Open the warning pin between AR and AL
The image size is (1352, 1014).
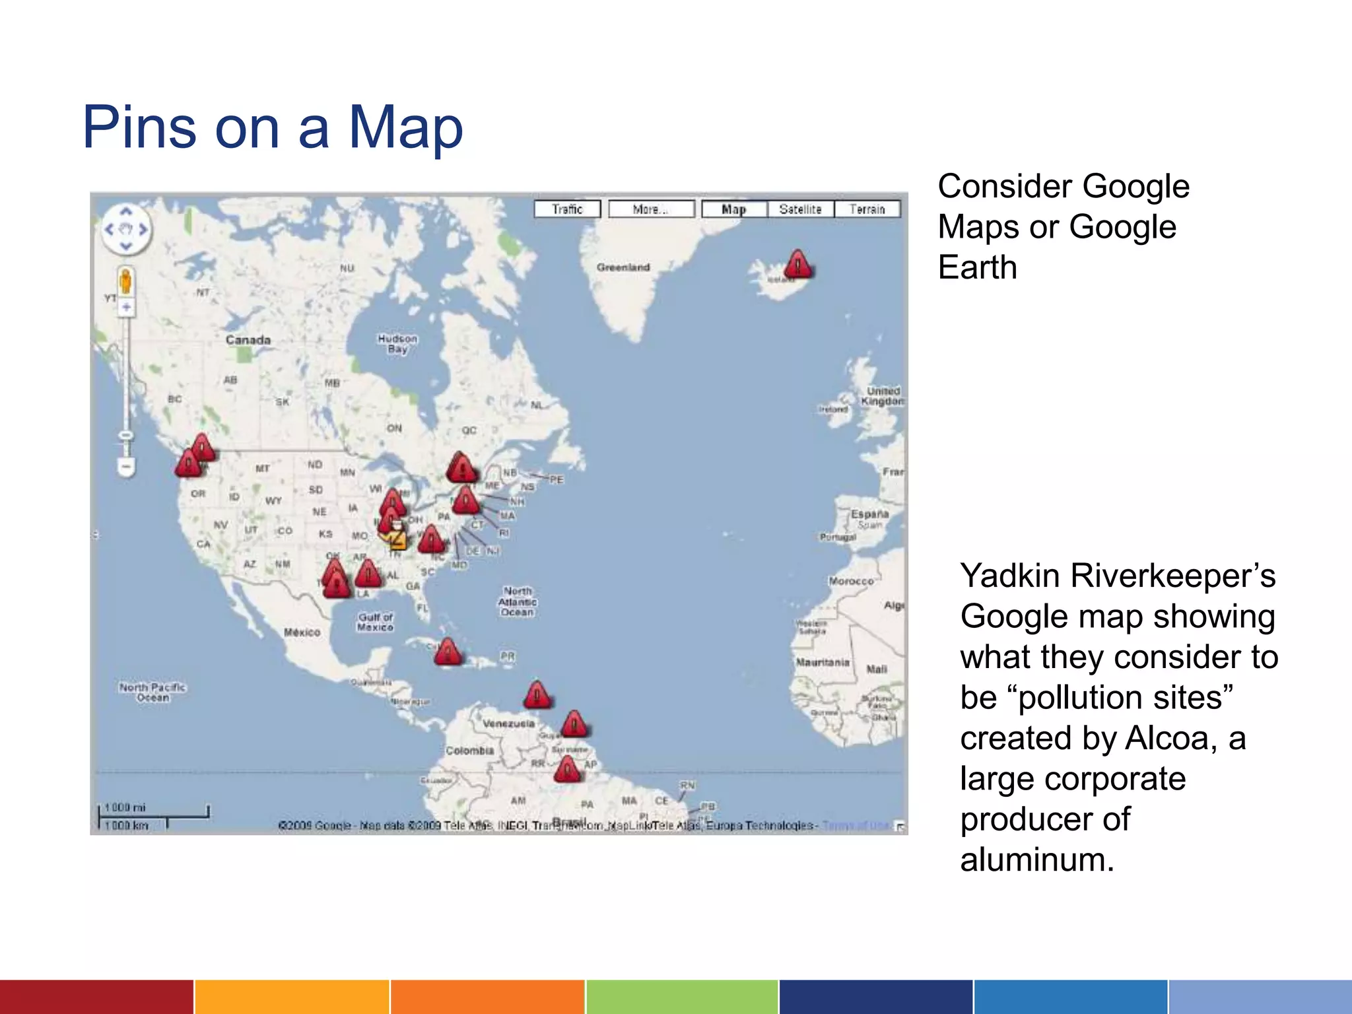(x=368, y=572)
